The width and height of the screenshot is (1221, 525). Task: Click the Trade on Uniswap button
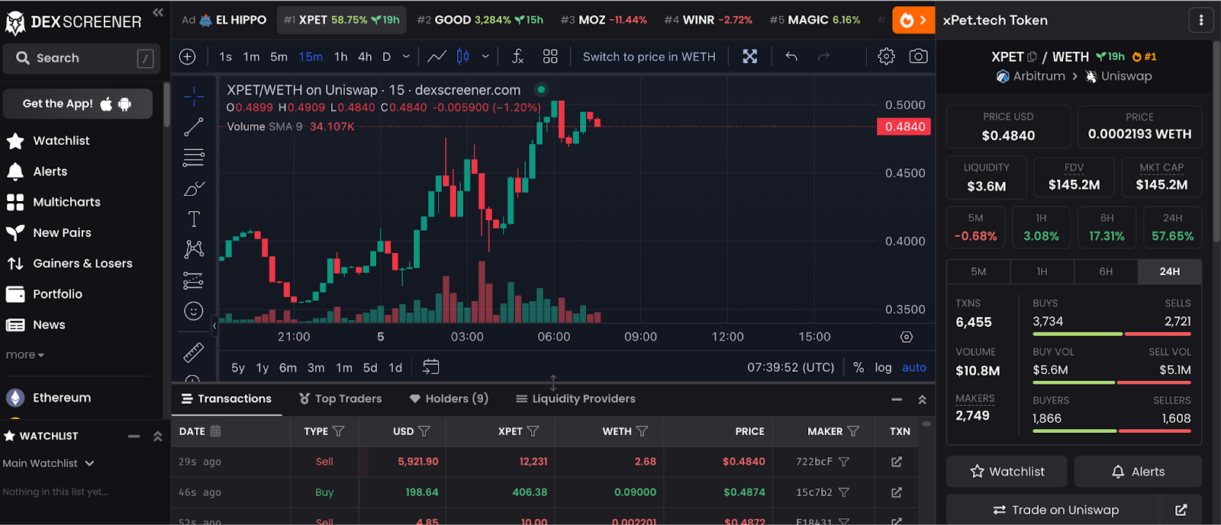pyautogui.click(x=1056, y=510)
